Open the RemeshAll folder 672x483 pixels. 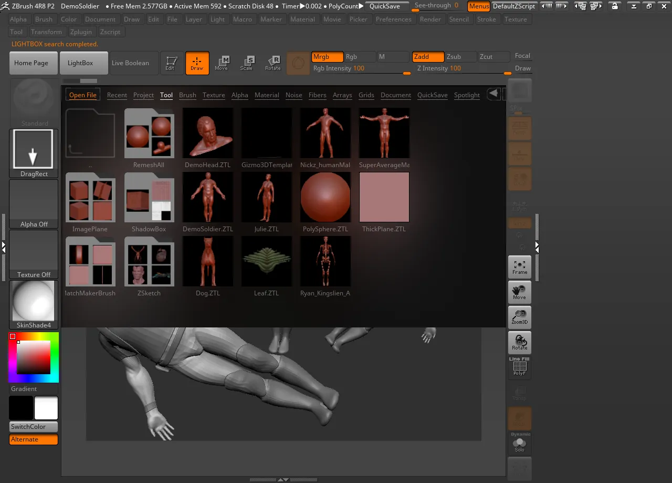click(149, 133)
